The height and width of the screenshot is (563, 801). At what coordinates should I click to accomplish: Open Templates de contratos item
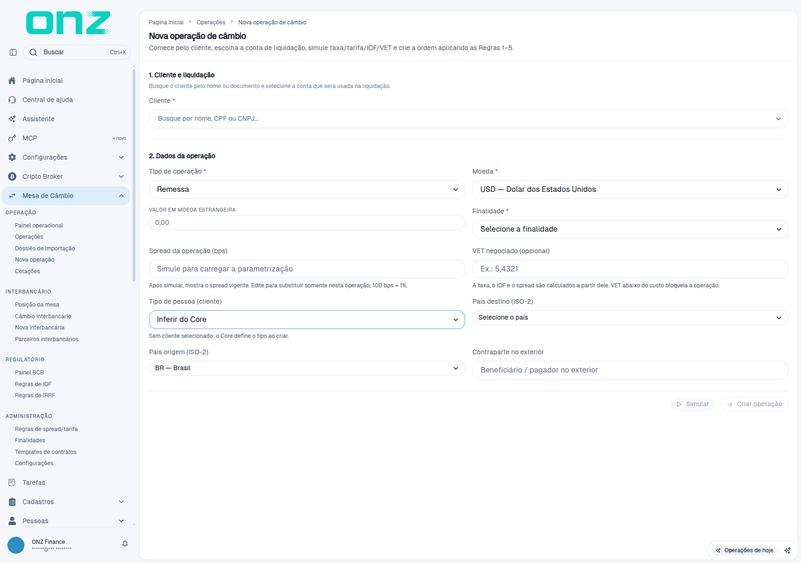45,452
